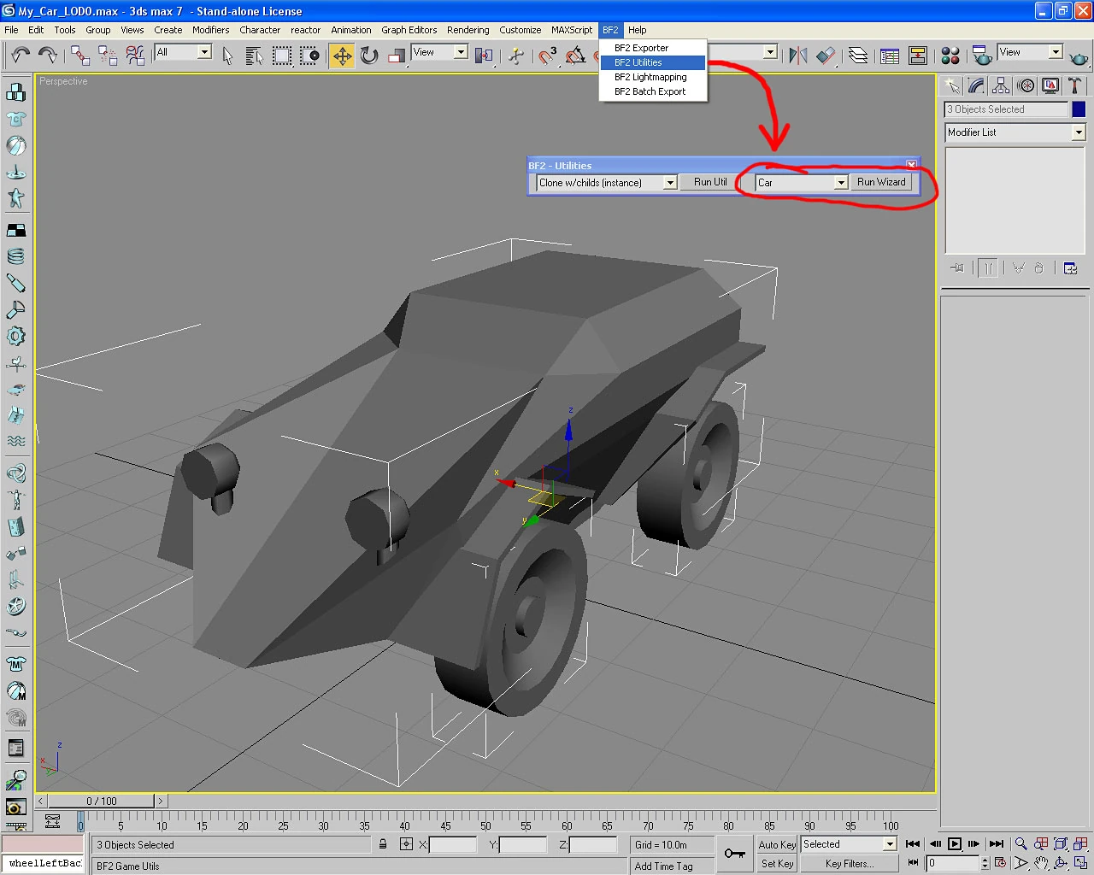The image size is (1094, 875).
Task: Click the Undo arrow icon
Action: [x=20, y=56]
